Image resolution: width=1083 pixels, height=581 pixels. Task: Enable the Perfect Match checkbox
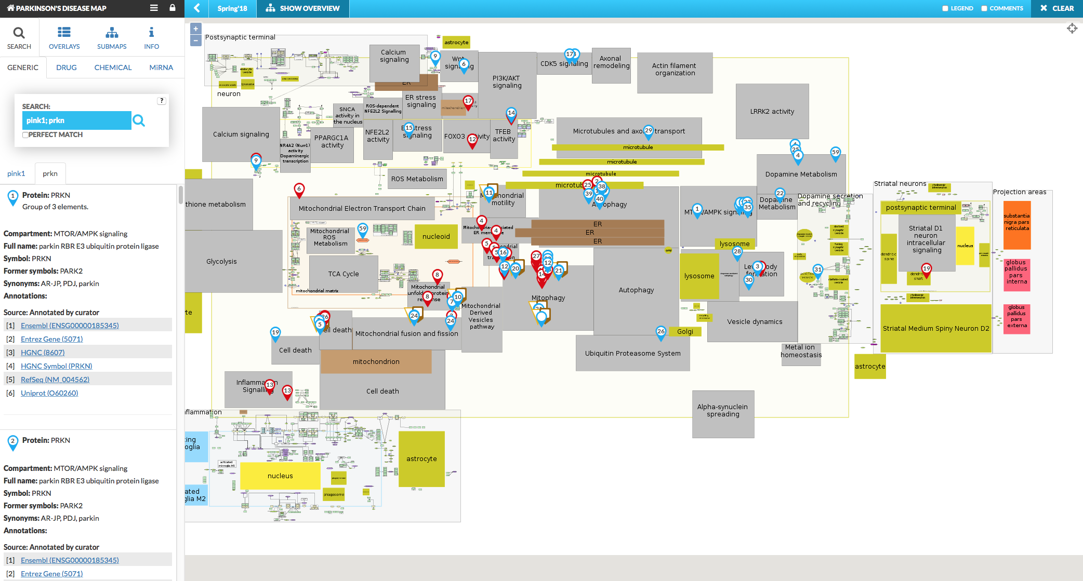click(25, 135)
